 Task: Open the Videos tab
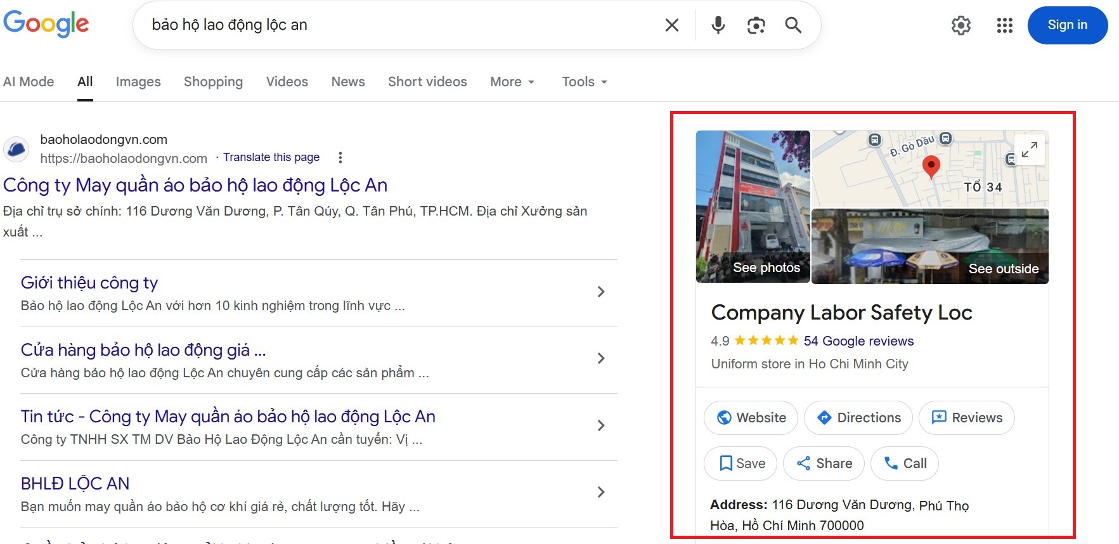click(x=287, y=82)
